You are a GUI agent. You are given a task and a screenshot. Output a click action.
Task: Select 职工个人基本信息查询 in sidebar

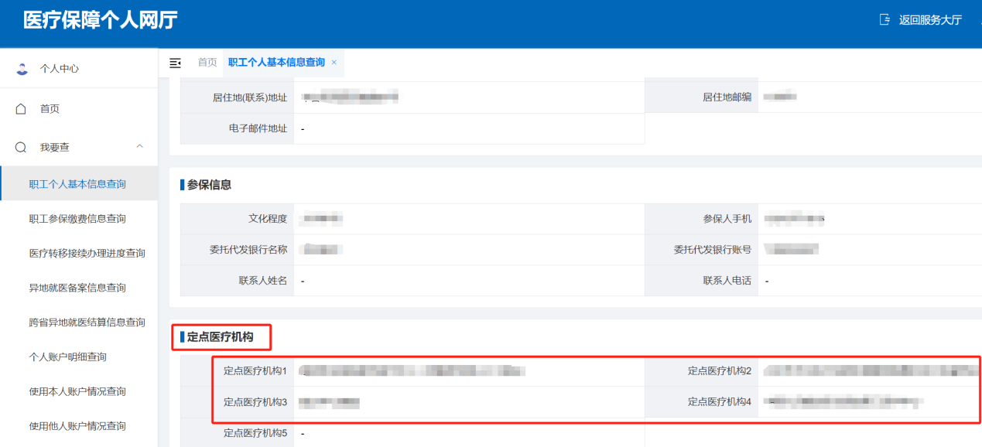coord(77,184)
